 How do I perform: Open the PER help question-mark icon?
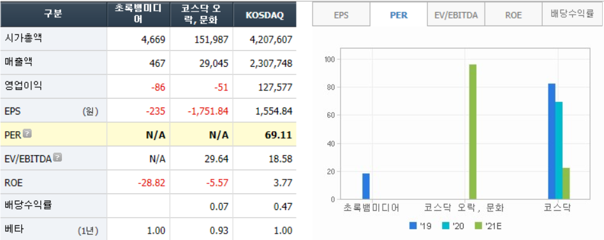[x=27, y=134]
